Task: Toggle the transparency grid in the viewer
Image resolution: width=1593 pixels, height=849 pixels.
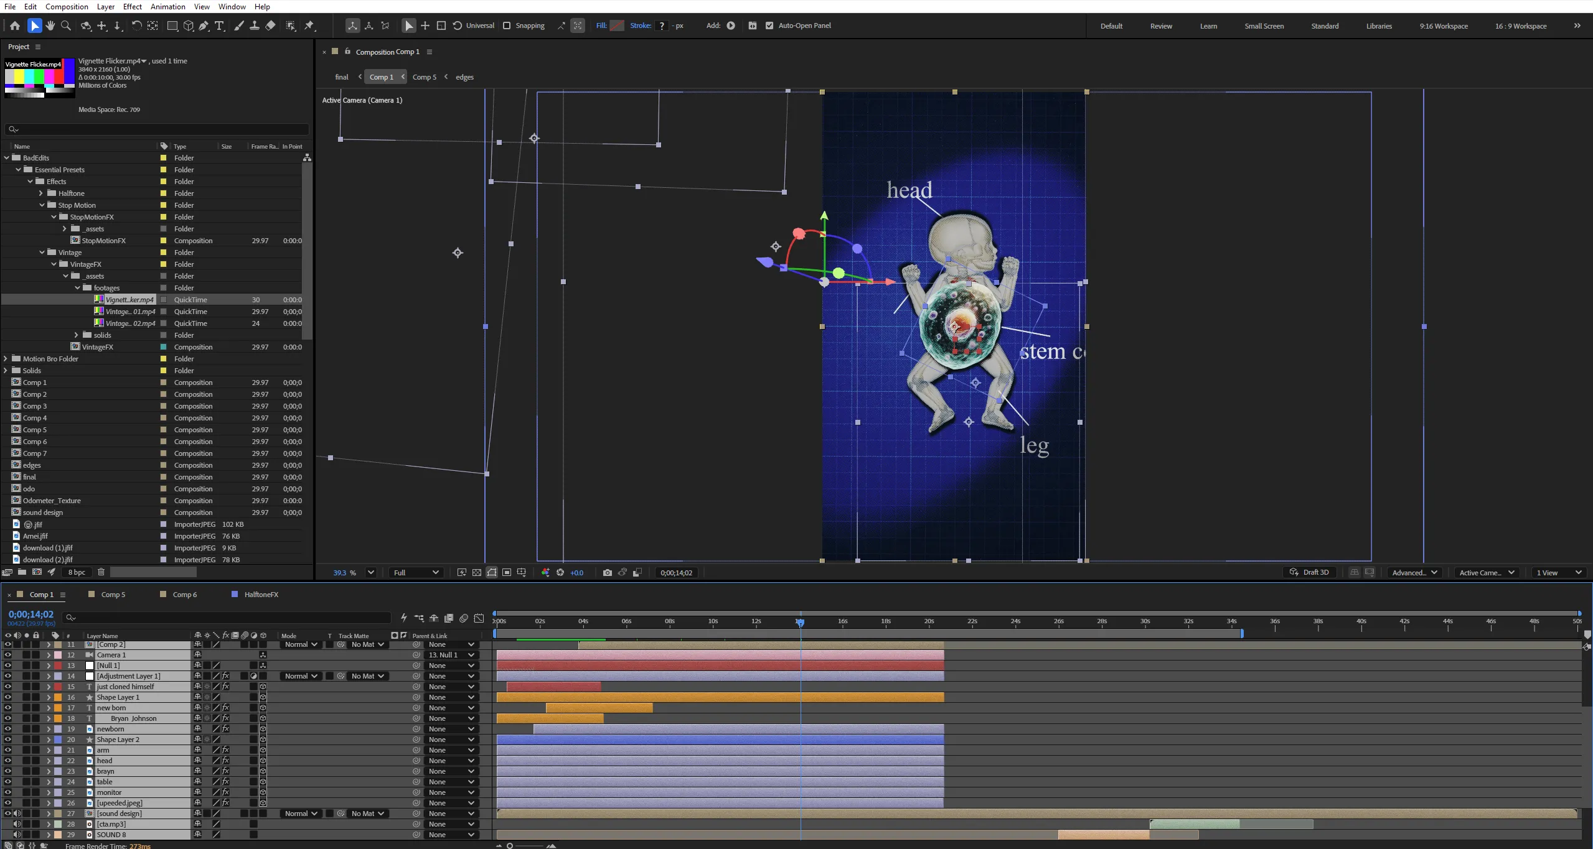Action: coord(477,573)
